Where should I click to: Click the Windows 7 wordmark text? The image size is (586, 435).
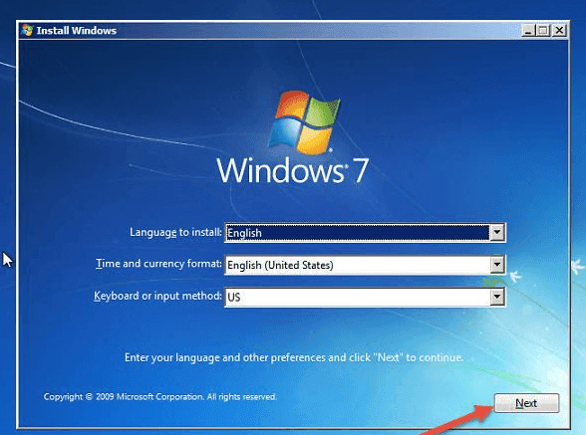pyautogui.click(x=293, y=170)
